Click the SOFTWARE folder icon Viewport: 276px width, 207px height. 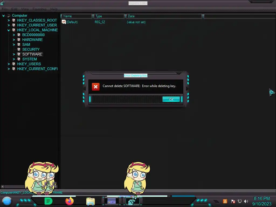19,54
